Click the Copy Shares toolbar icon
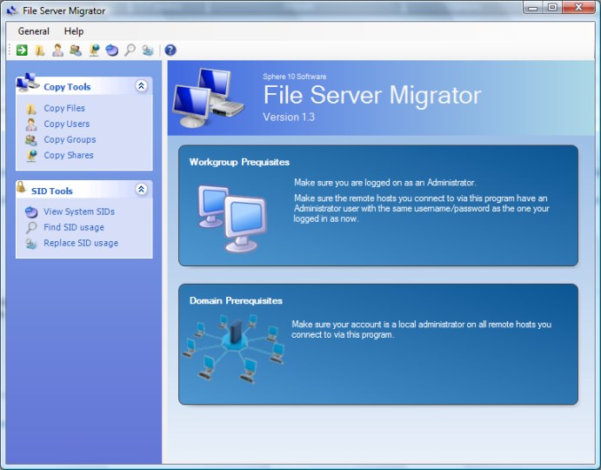The image size is (601, 470). pos(94,50)
